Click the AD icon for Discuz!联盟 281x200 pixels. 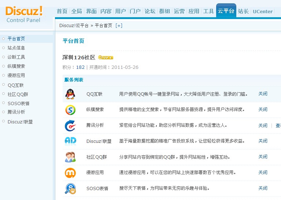[70, 141]
